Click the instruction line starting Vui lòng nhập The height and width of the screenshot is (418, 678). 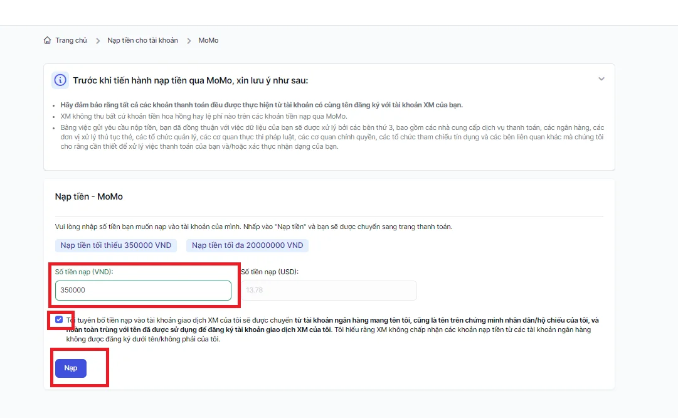pos(253,227)
